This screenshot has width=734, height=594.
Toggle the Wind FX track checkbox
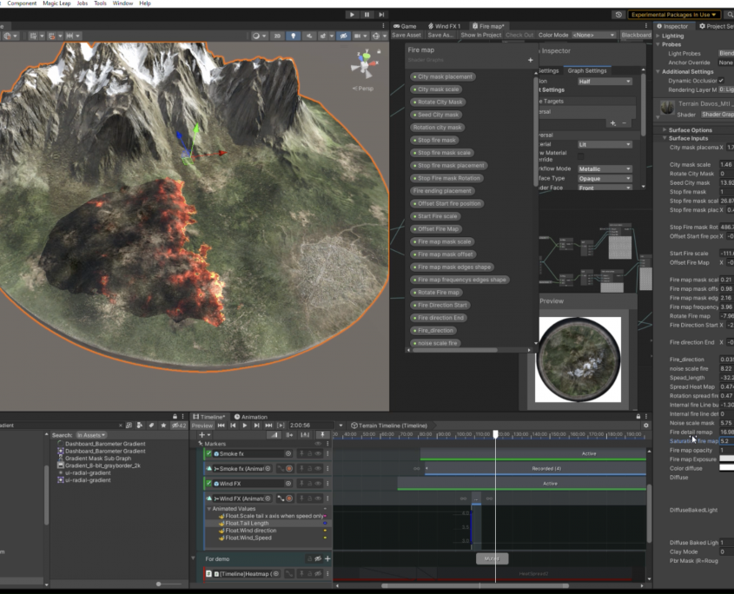(x=209, y=484)
